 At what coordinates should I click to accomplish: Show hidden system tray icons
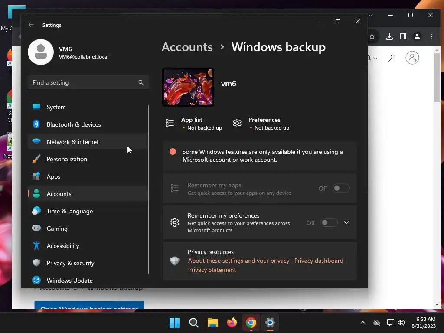pyautogui.click(x=363, y=323)
